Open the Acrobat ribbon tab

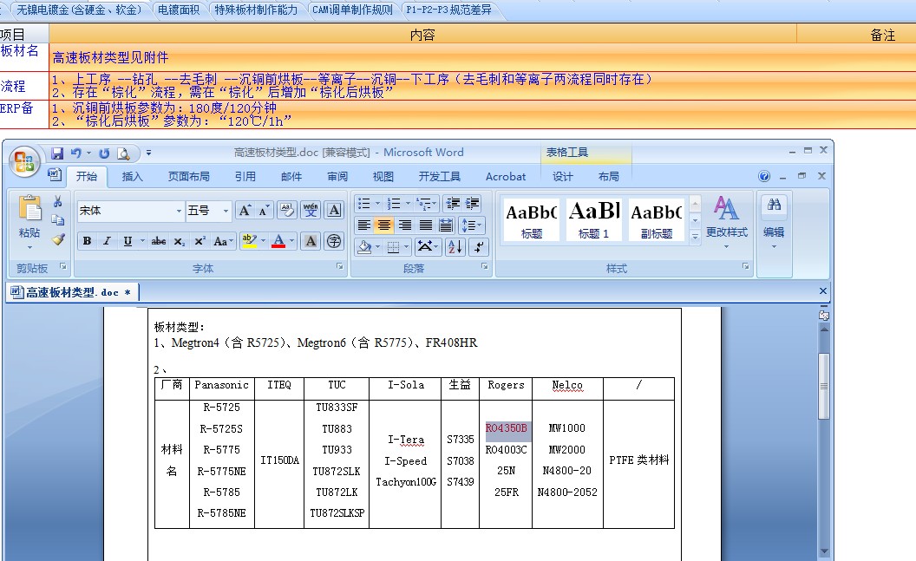click(506, 176)
